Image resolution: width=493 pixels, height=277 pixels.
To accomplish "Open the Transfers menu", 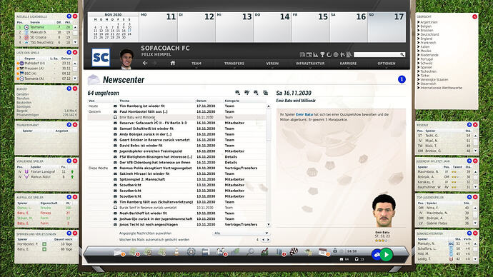I will pos(234,64).
